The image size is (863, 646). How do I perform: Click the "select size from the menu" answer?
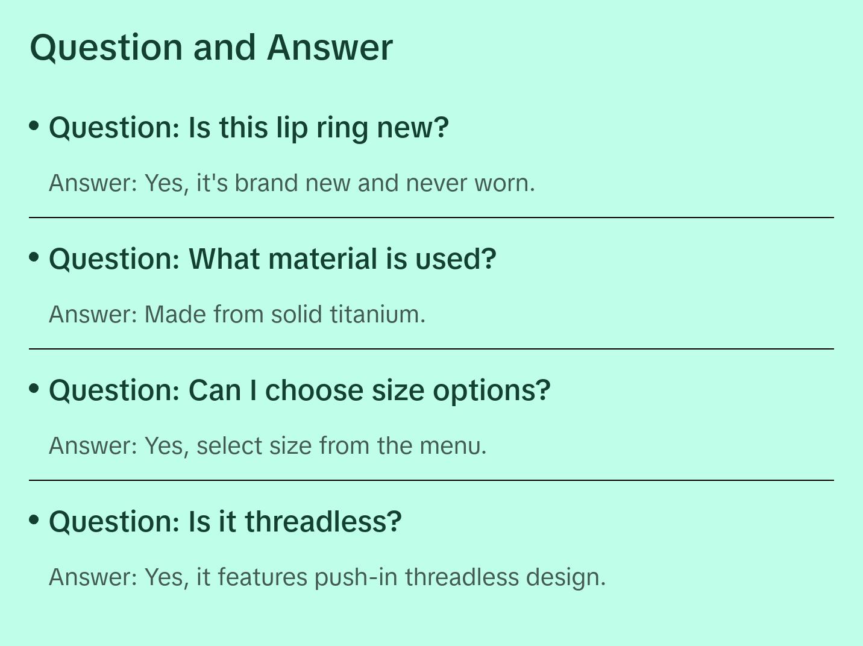(268, 446)
